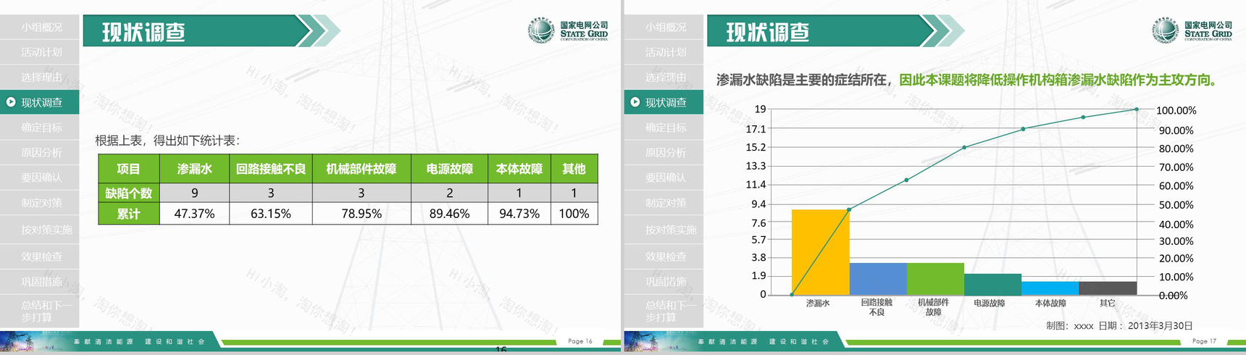
Task: Click the green 机械部件故障 bar in the chart
Action: pos(935,279)
